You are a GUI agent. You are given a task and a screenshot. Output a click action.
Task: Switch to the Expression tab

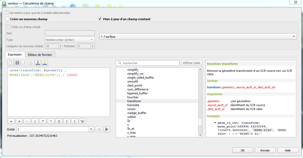point(15,55)
